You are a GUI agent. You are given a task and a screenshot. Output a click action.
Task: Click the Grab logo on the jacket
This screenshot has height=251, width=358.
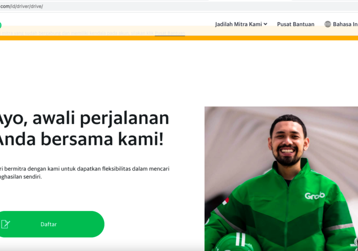[314, 195]
